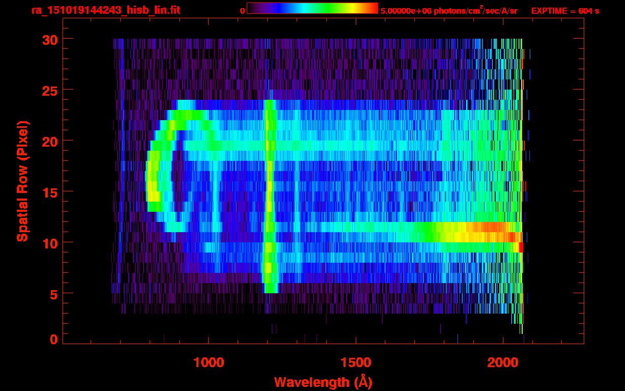Click the EXPTIME = 604 s label
The height and width of the screenshot is (391, 625).
pyautogui.click(x=565, y=11)
